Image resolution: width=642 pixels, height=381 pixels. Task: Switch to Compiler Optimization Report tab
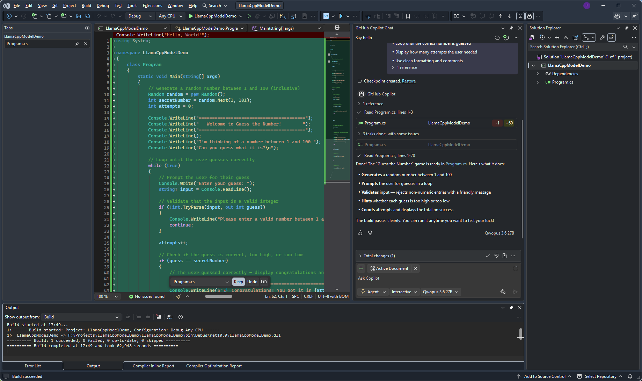click(214, 366)
